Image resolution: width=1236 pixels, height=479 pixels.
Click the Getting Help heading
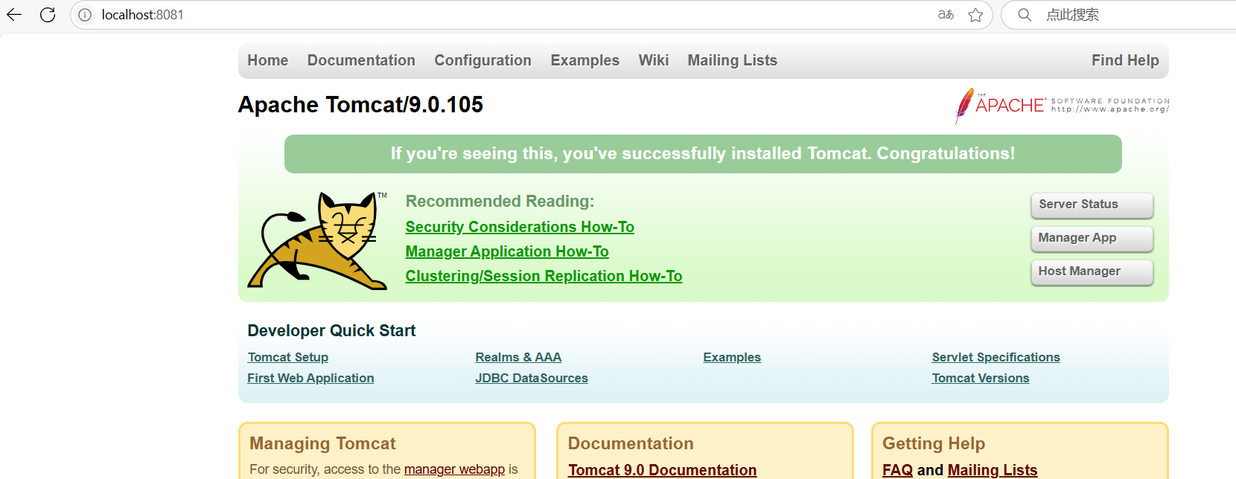tap(934, 443)
